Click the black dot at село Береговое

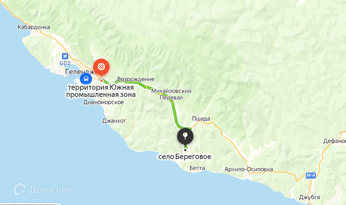tap(185, 150)
